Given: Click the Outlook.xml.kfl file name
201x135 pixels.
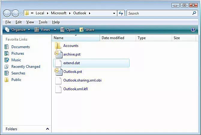Looking at the screenshot, I should 76,89.
